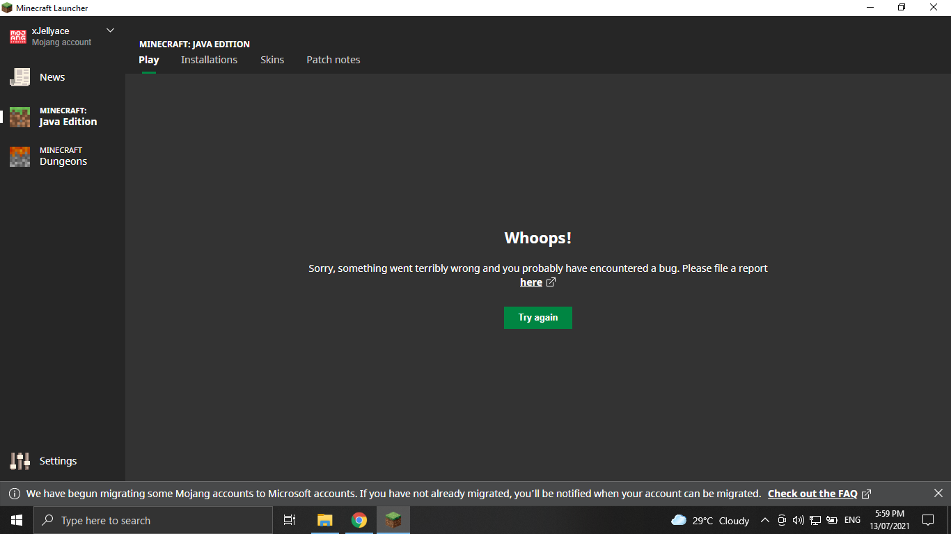Image resolution: width=951 pixels, height=534 pixels.
Task: Close the Minecraft Launcher window
Action: tap(934, 8)
